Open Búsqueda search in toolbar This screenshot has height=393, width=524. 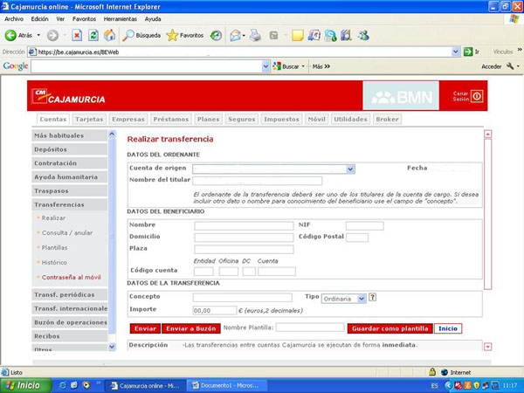141,35
